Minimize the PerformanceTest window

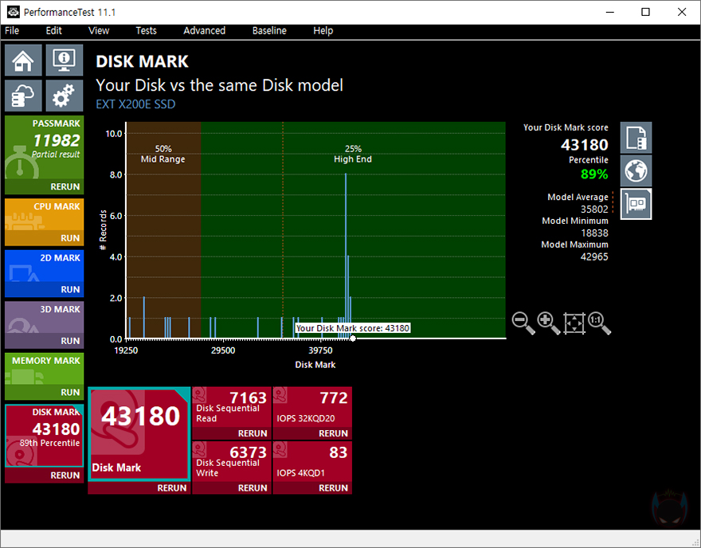610,12
